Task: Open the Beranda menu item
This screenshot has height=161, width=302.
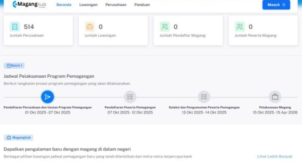Action: (x=64, y=5)
